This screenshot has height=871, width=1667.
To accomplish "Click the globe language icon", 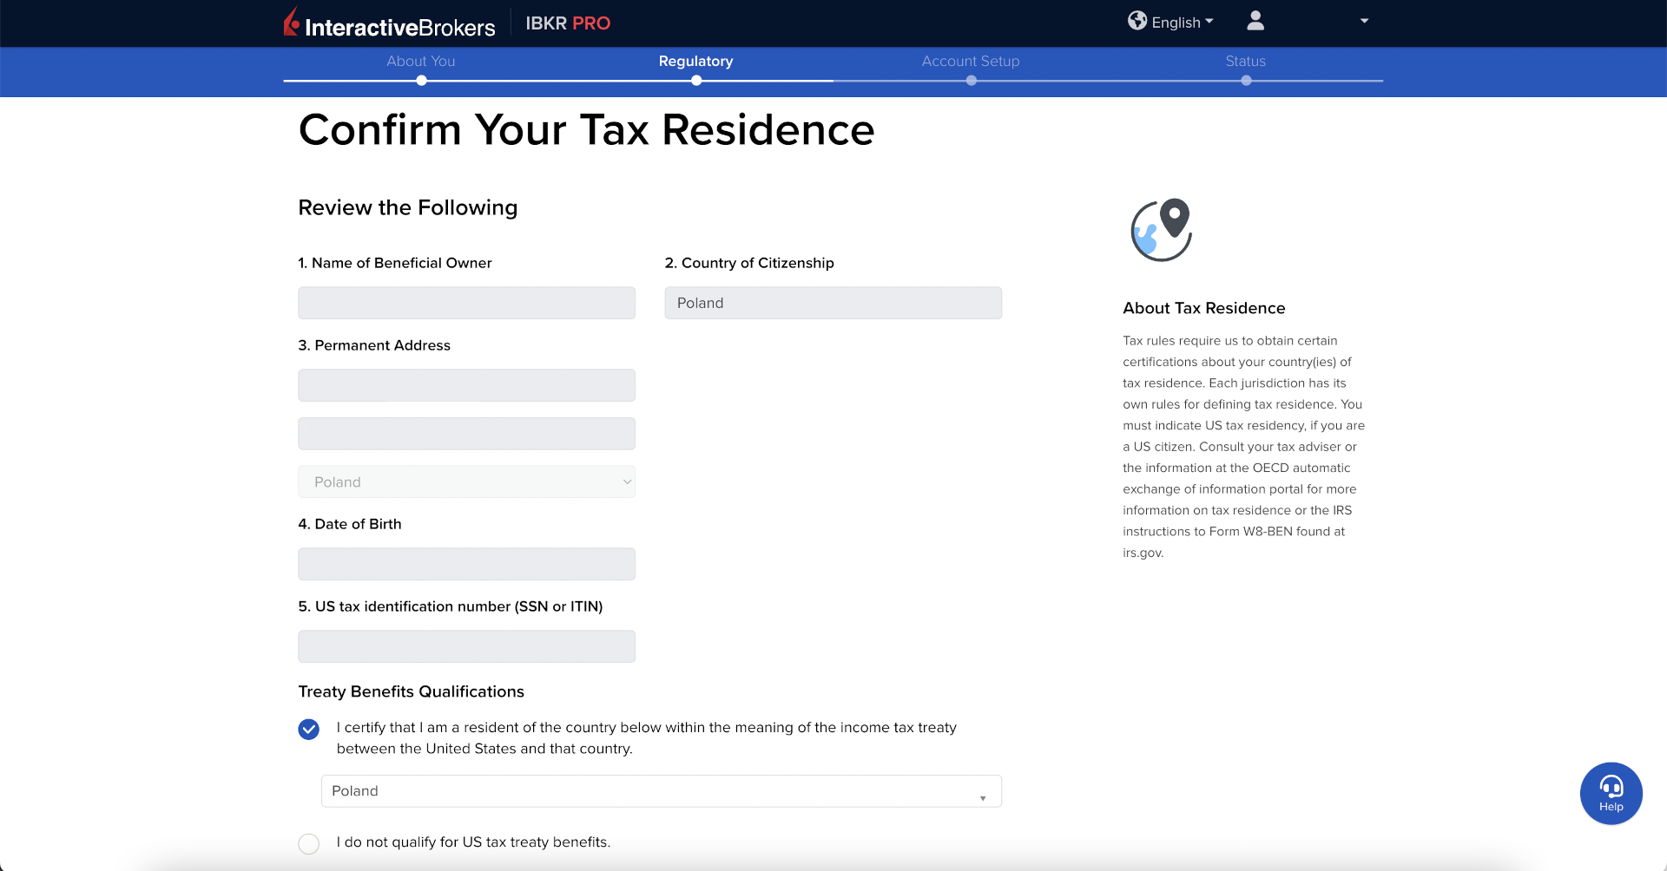I will click(x=1137, y=21).
